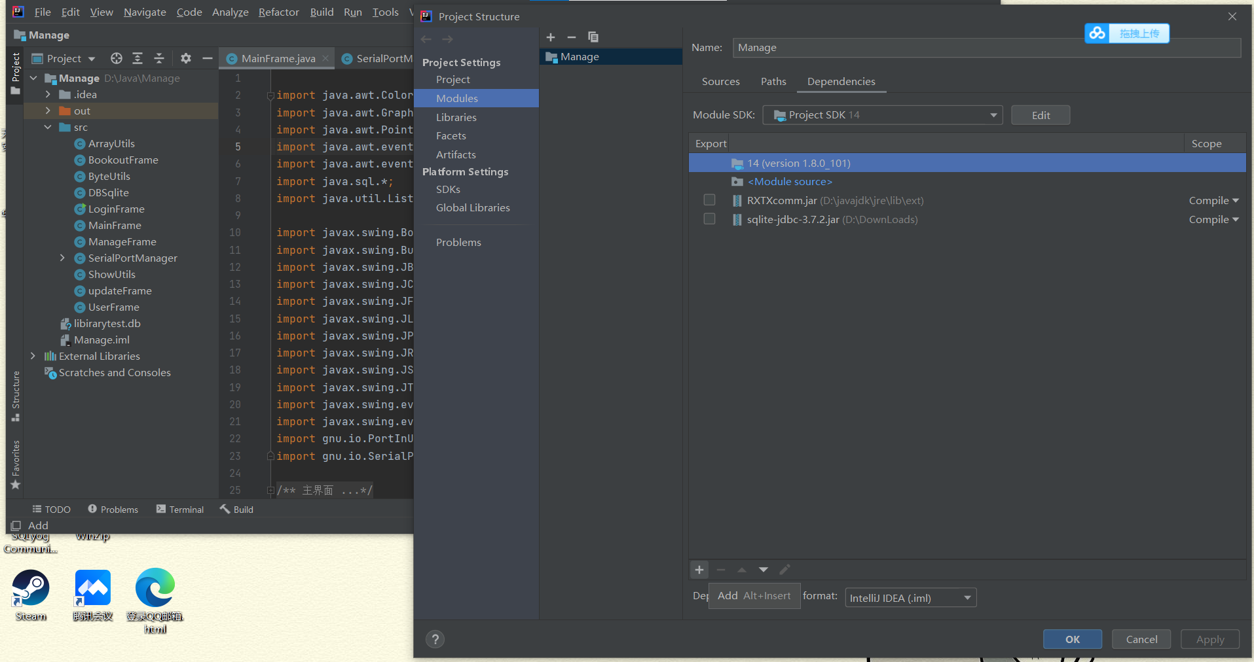Copy the selected module icon
The width and height of the screenshot is (1254, 662).
(593, 37)
